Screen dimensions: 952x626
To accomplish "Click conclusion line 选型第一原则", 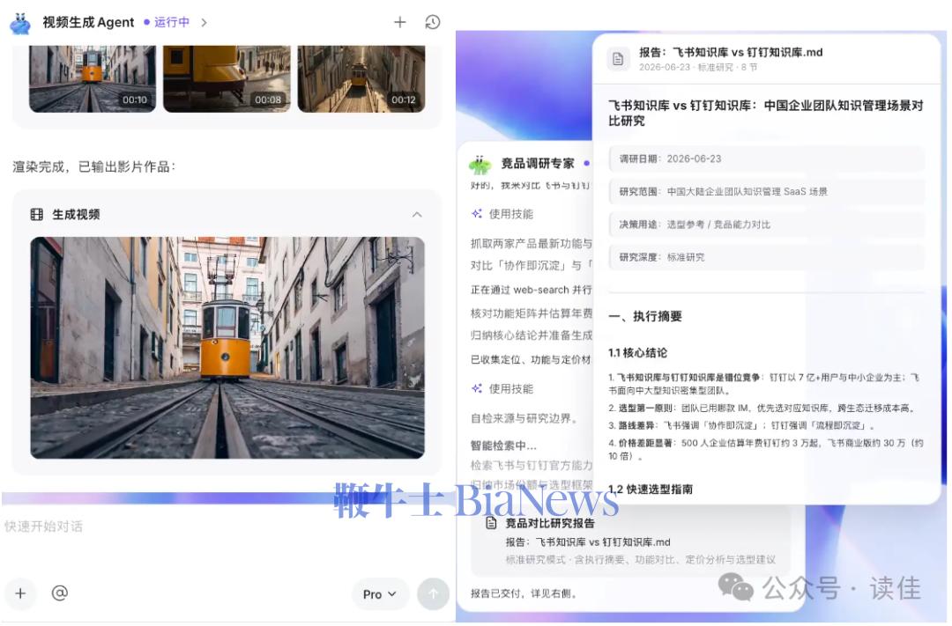I will 762,409.
